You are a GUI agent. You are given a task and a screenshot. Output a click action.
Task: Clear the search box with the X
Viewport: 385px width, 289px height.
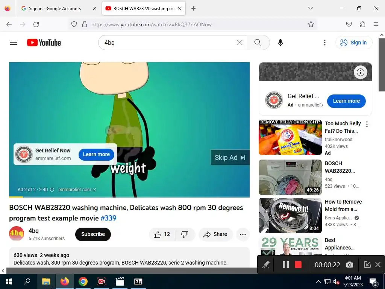click(x=239, y=43)
